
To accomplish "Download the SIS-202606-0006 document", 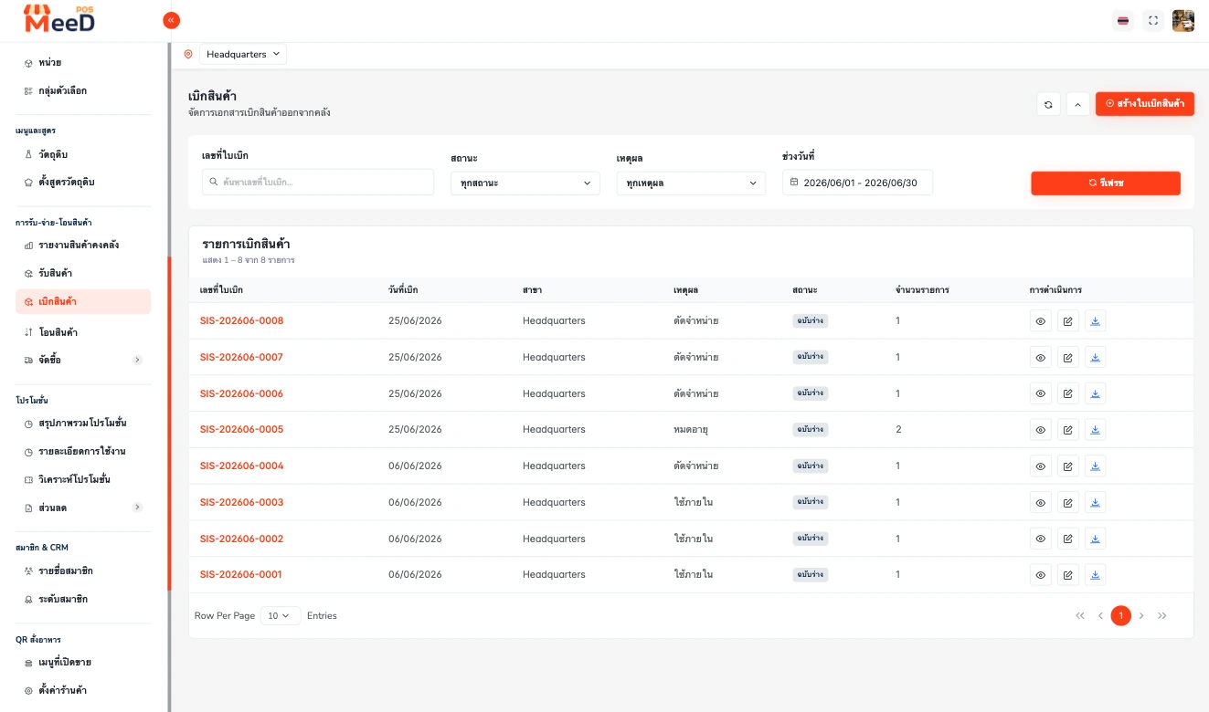I will [x=1096, y=393].
